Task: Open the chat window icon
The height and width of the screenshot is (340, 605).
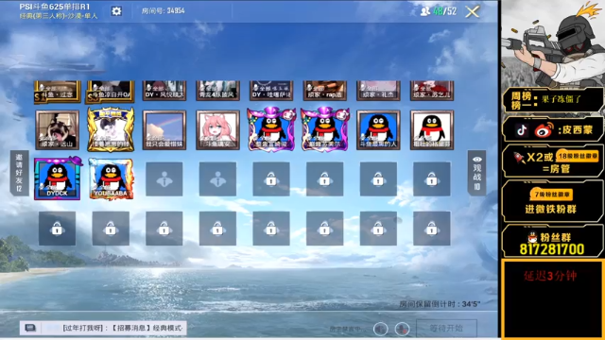Action: coord(30,328)
